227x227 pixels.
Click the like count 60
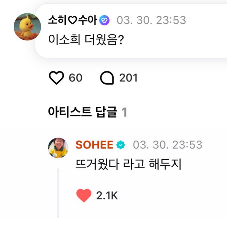click(x=75, y=78)
